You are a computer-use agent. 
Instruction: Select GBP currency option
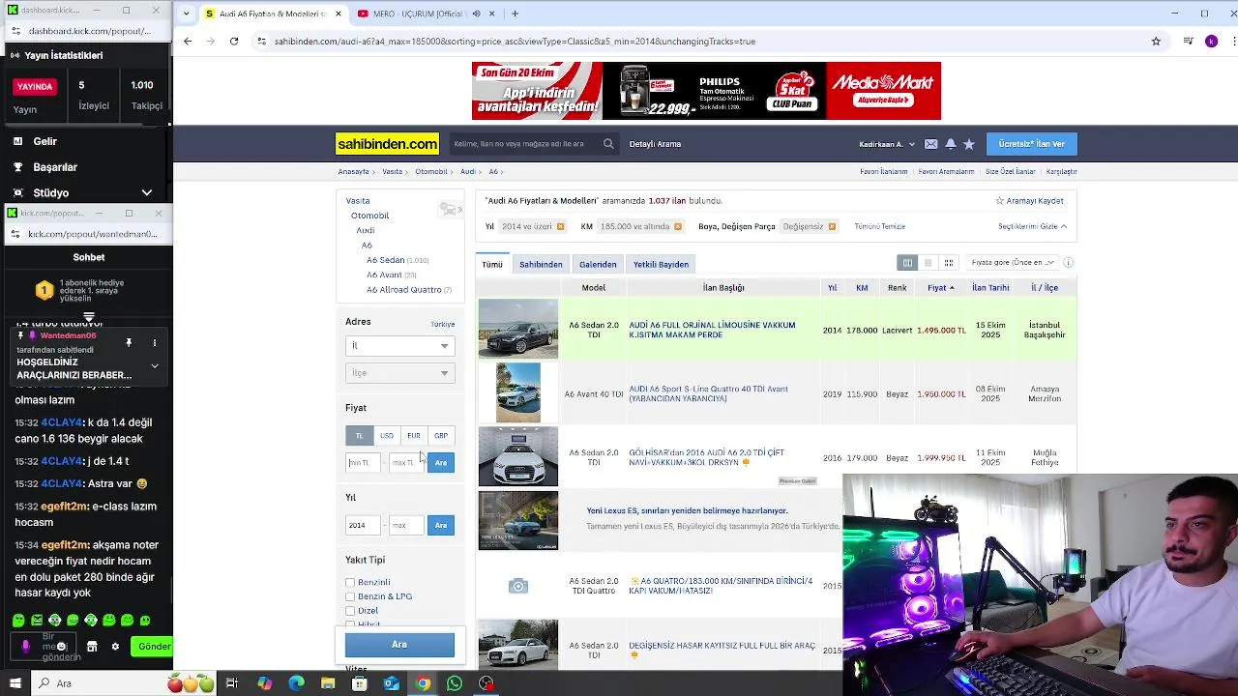[440, 436]
